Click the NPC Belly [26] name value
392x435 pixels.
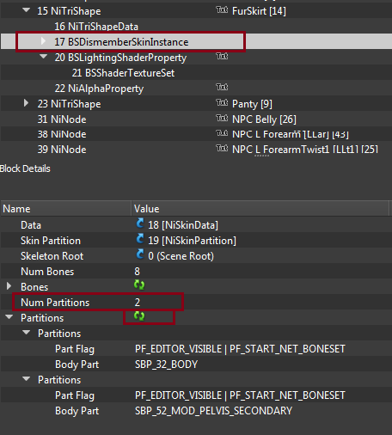[x=264, y=119]
